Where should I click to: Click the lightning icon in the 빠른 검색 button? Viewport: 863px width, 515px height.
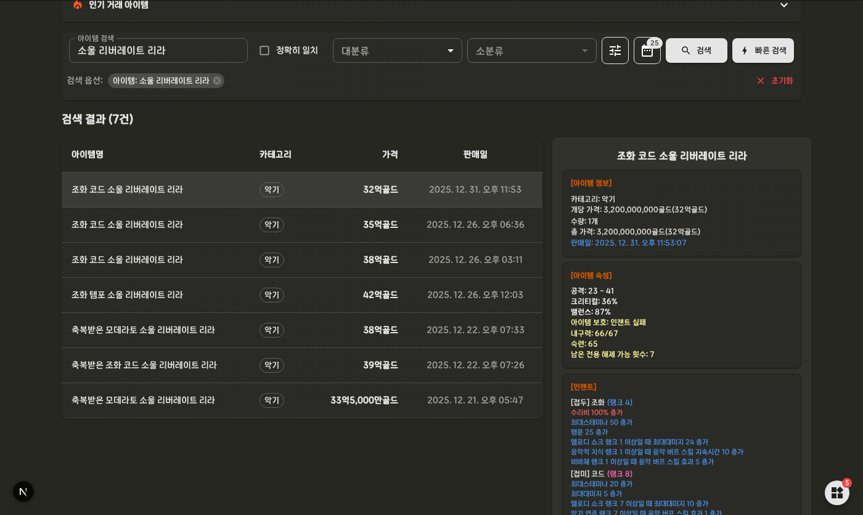click(745, 51)
